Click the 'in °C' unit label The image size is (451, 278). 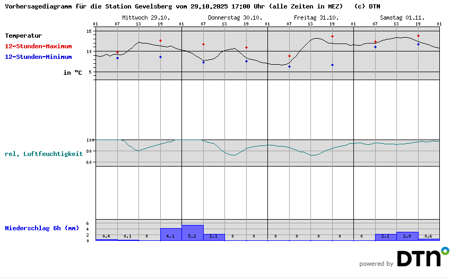73,72
